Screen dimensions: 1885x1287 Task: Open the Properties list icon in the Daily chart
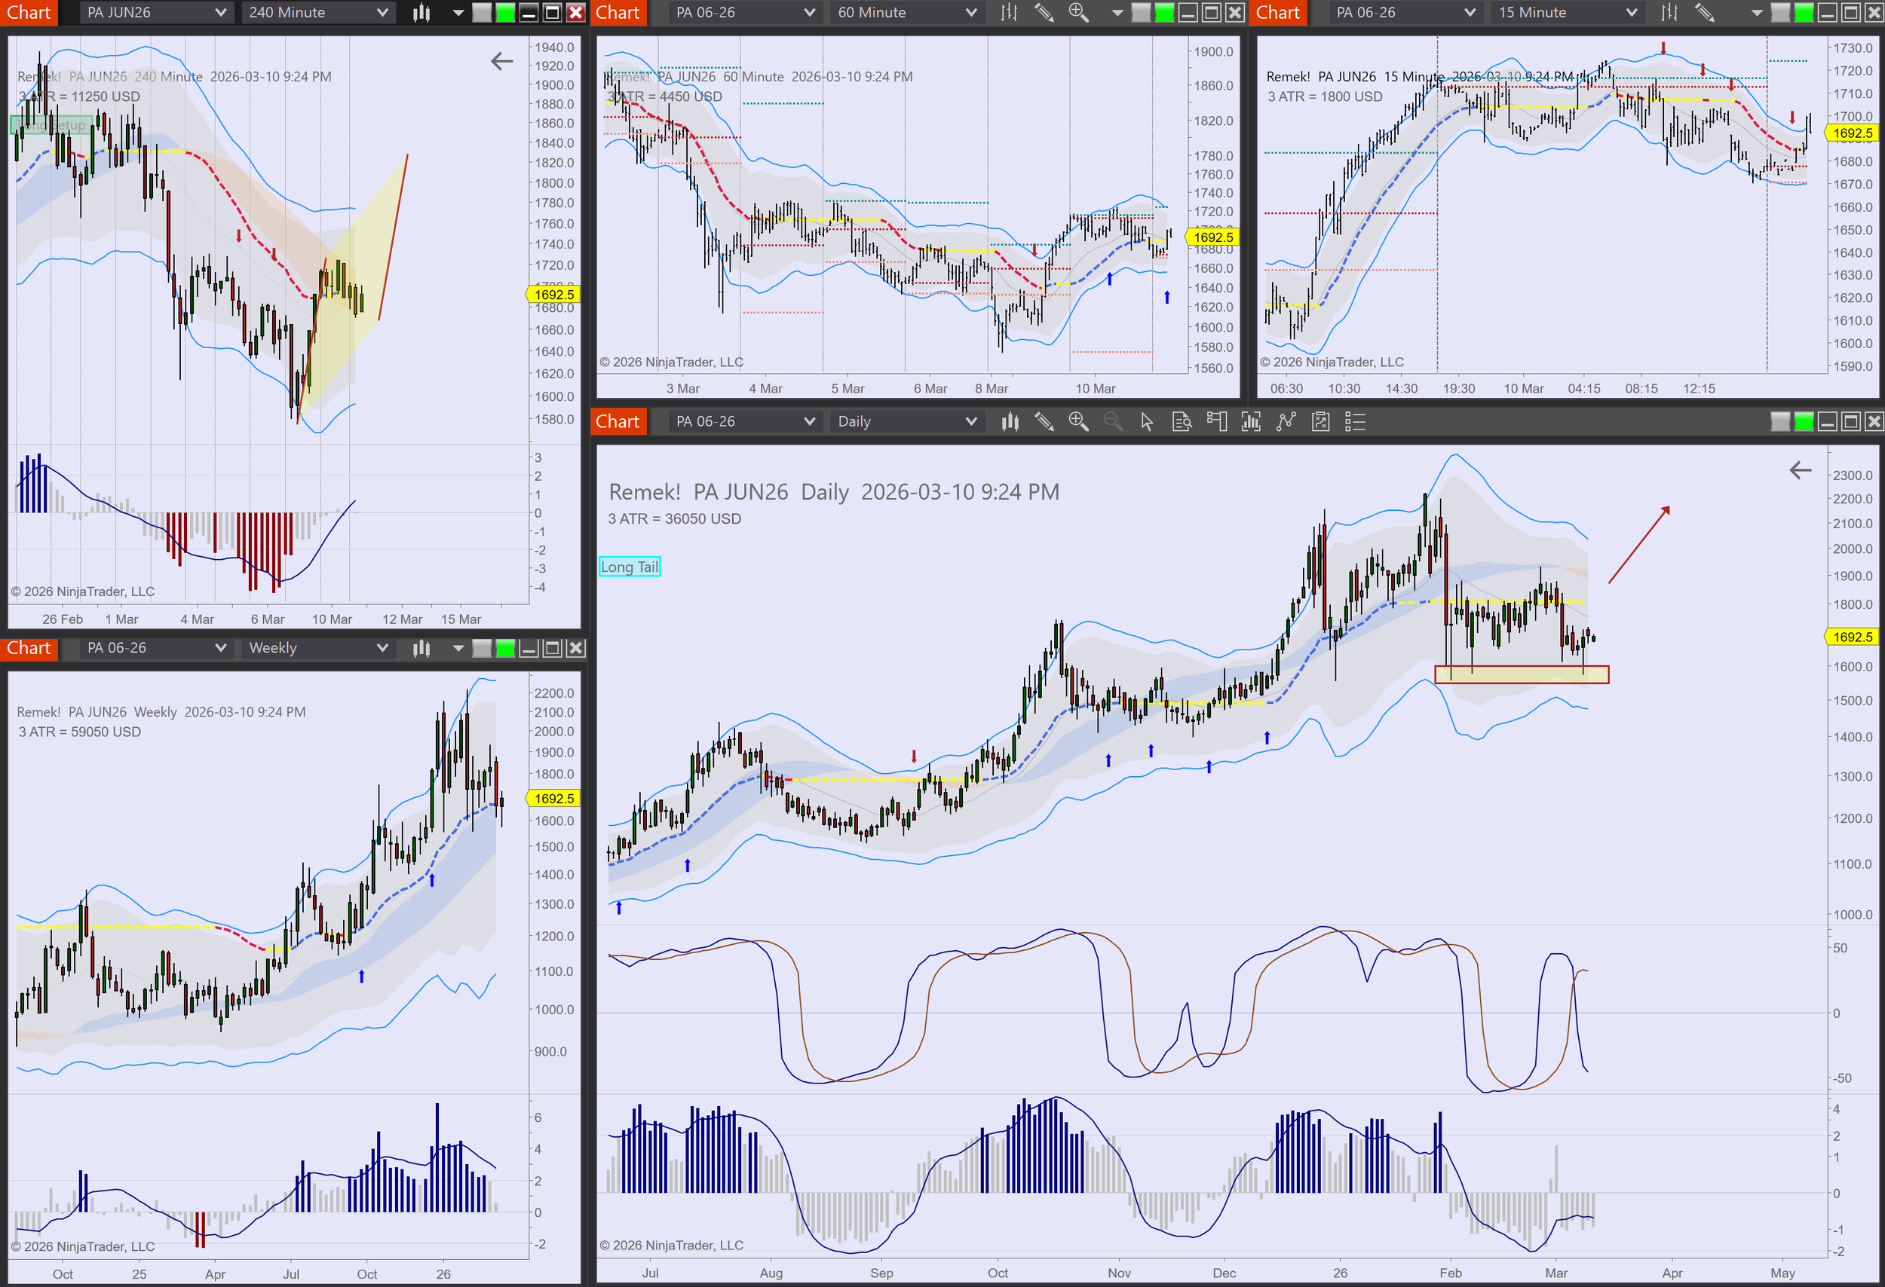(1356, 421)
